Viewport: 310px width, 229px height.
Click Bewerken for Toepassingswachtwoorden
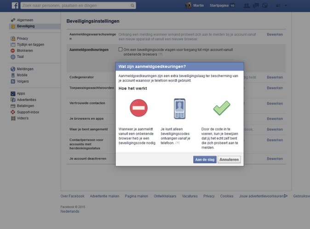point(275,88)
